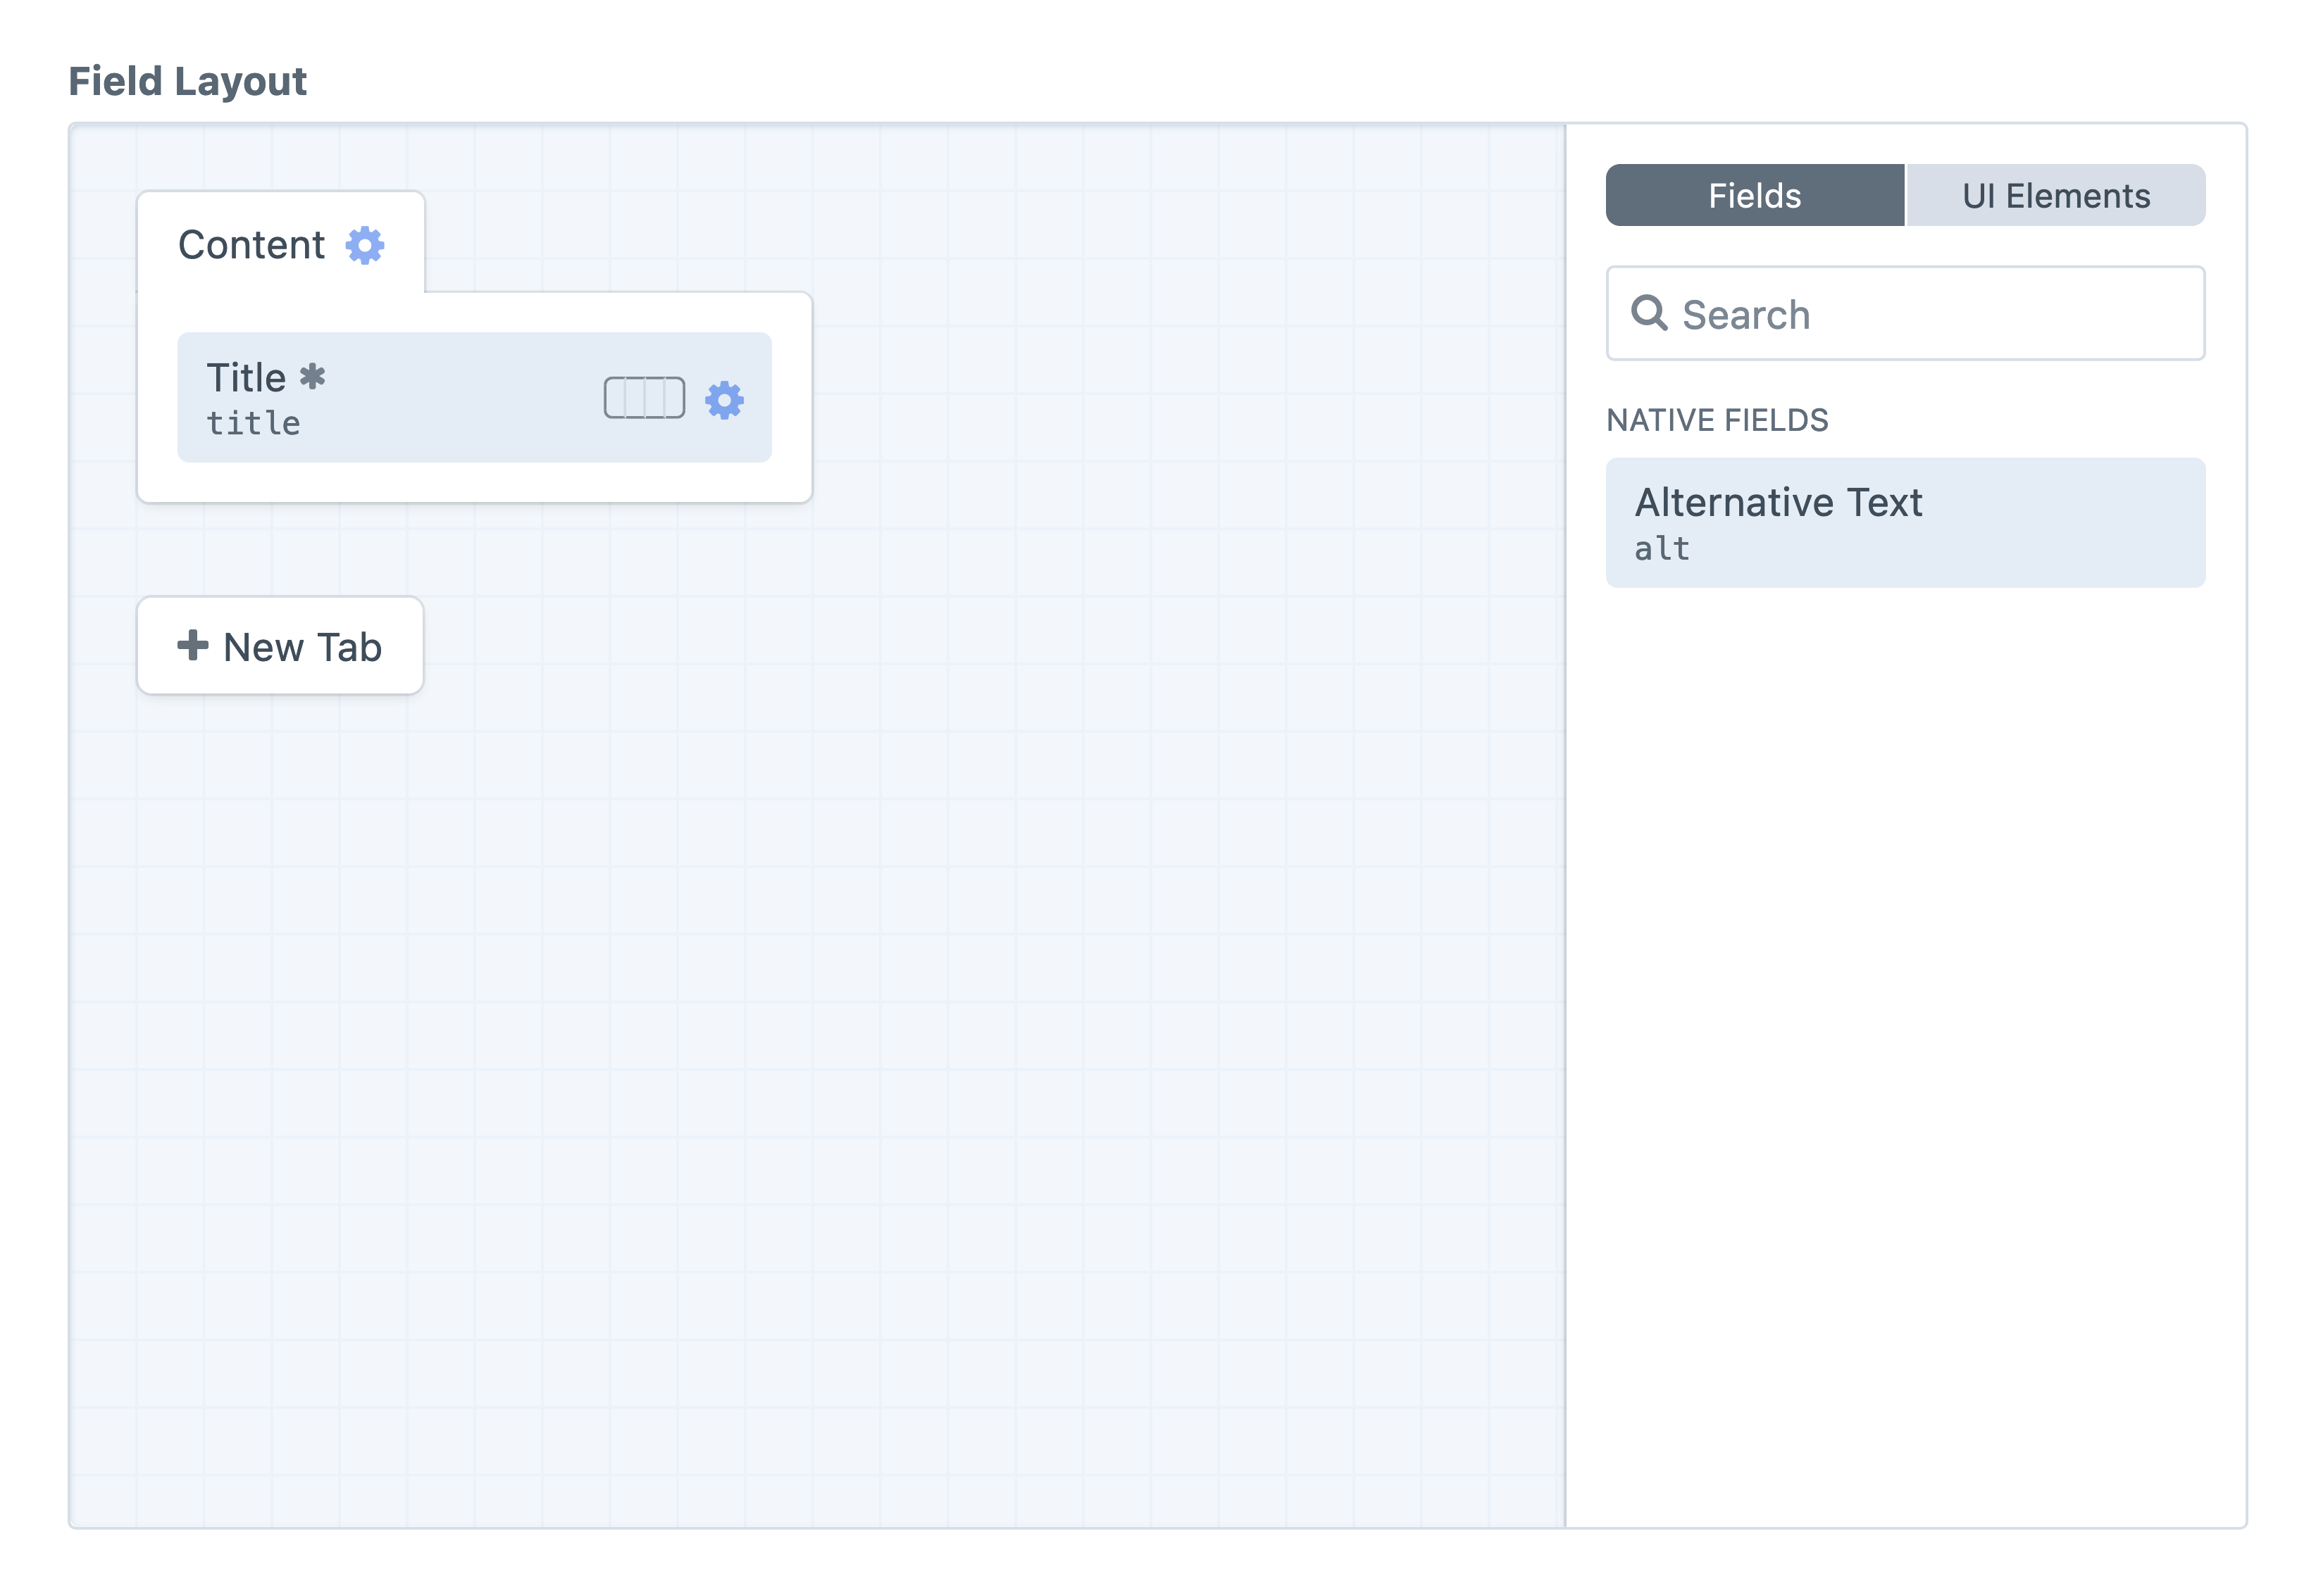2316x1596 pixels.
Task: Click the alt handle text
Action: pyautogui.click(x=1661, y=548)
